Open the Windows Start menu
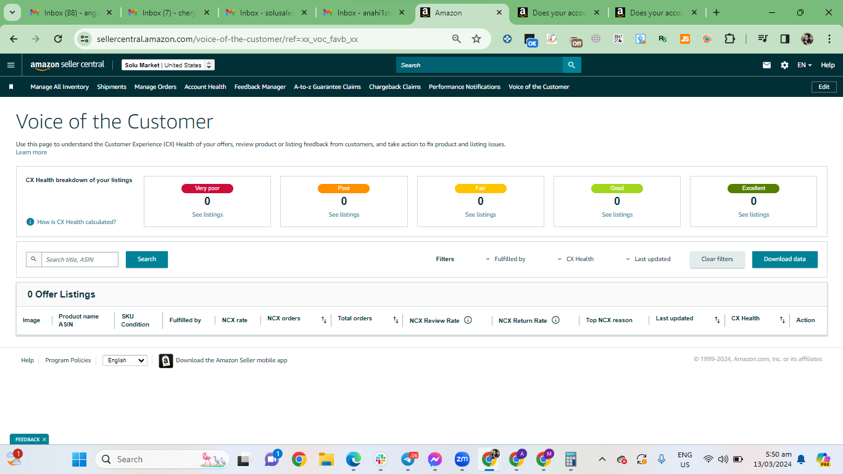Viewport: 843px width, 474px height. [79, 459]
